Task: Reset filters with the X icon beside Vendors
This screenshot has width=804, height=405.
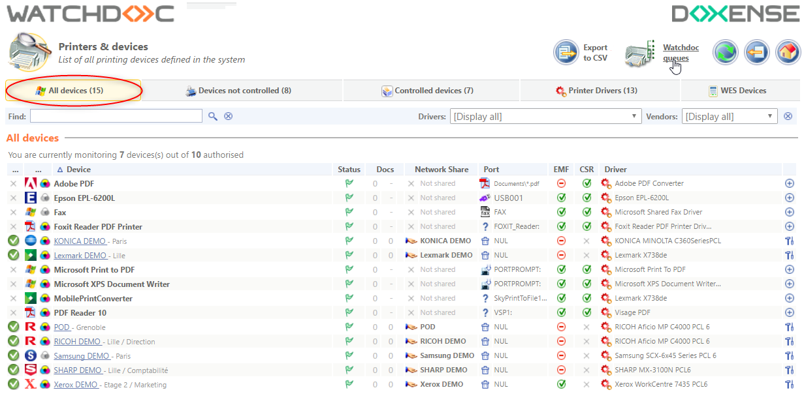Action: tap(788, 116)
